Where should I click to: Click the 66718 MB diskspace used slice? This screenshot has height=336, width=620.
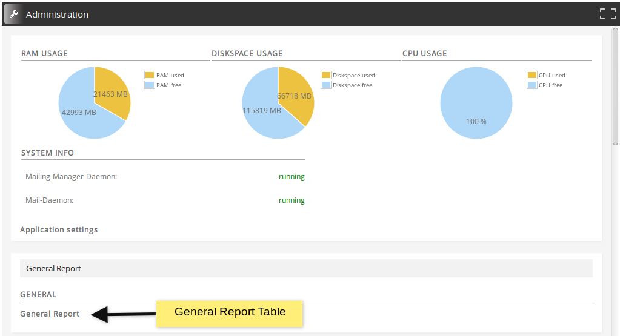click(x=296, y=96)
